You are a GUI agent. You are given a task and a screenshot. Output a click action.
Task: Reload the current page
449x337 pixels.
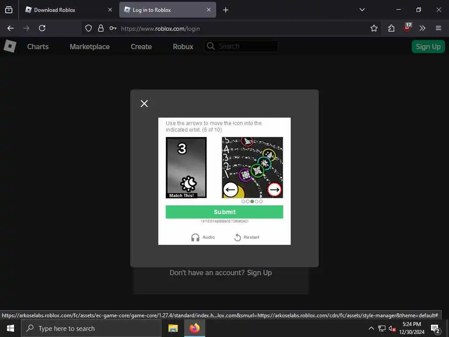(x=42, y=28)
